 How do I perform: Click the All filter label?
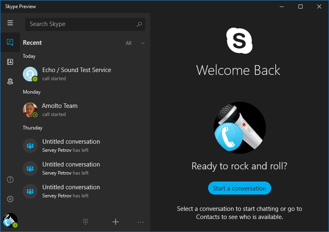click(x=128, y=43)
